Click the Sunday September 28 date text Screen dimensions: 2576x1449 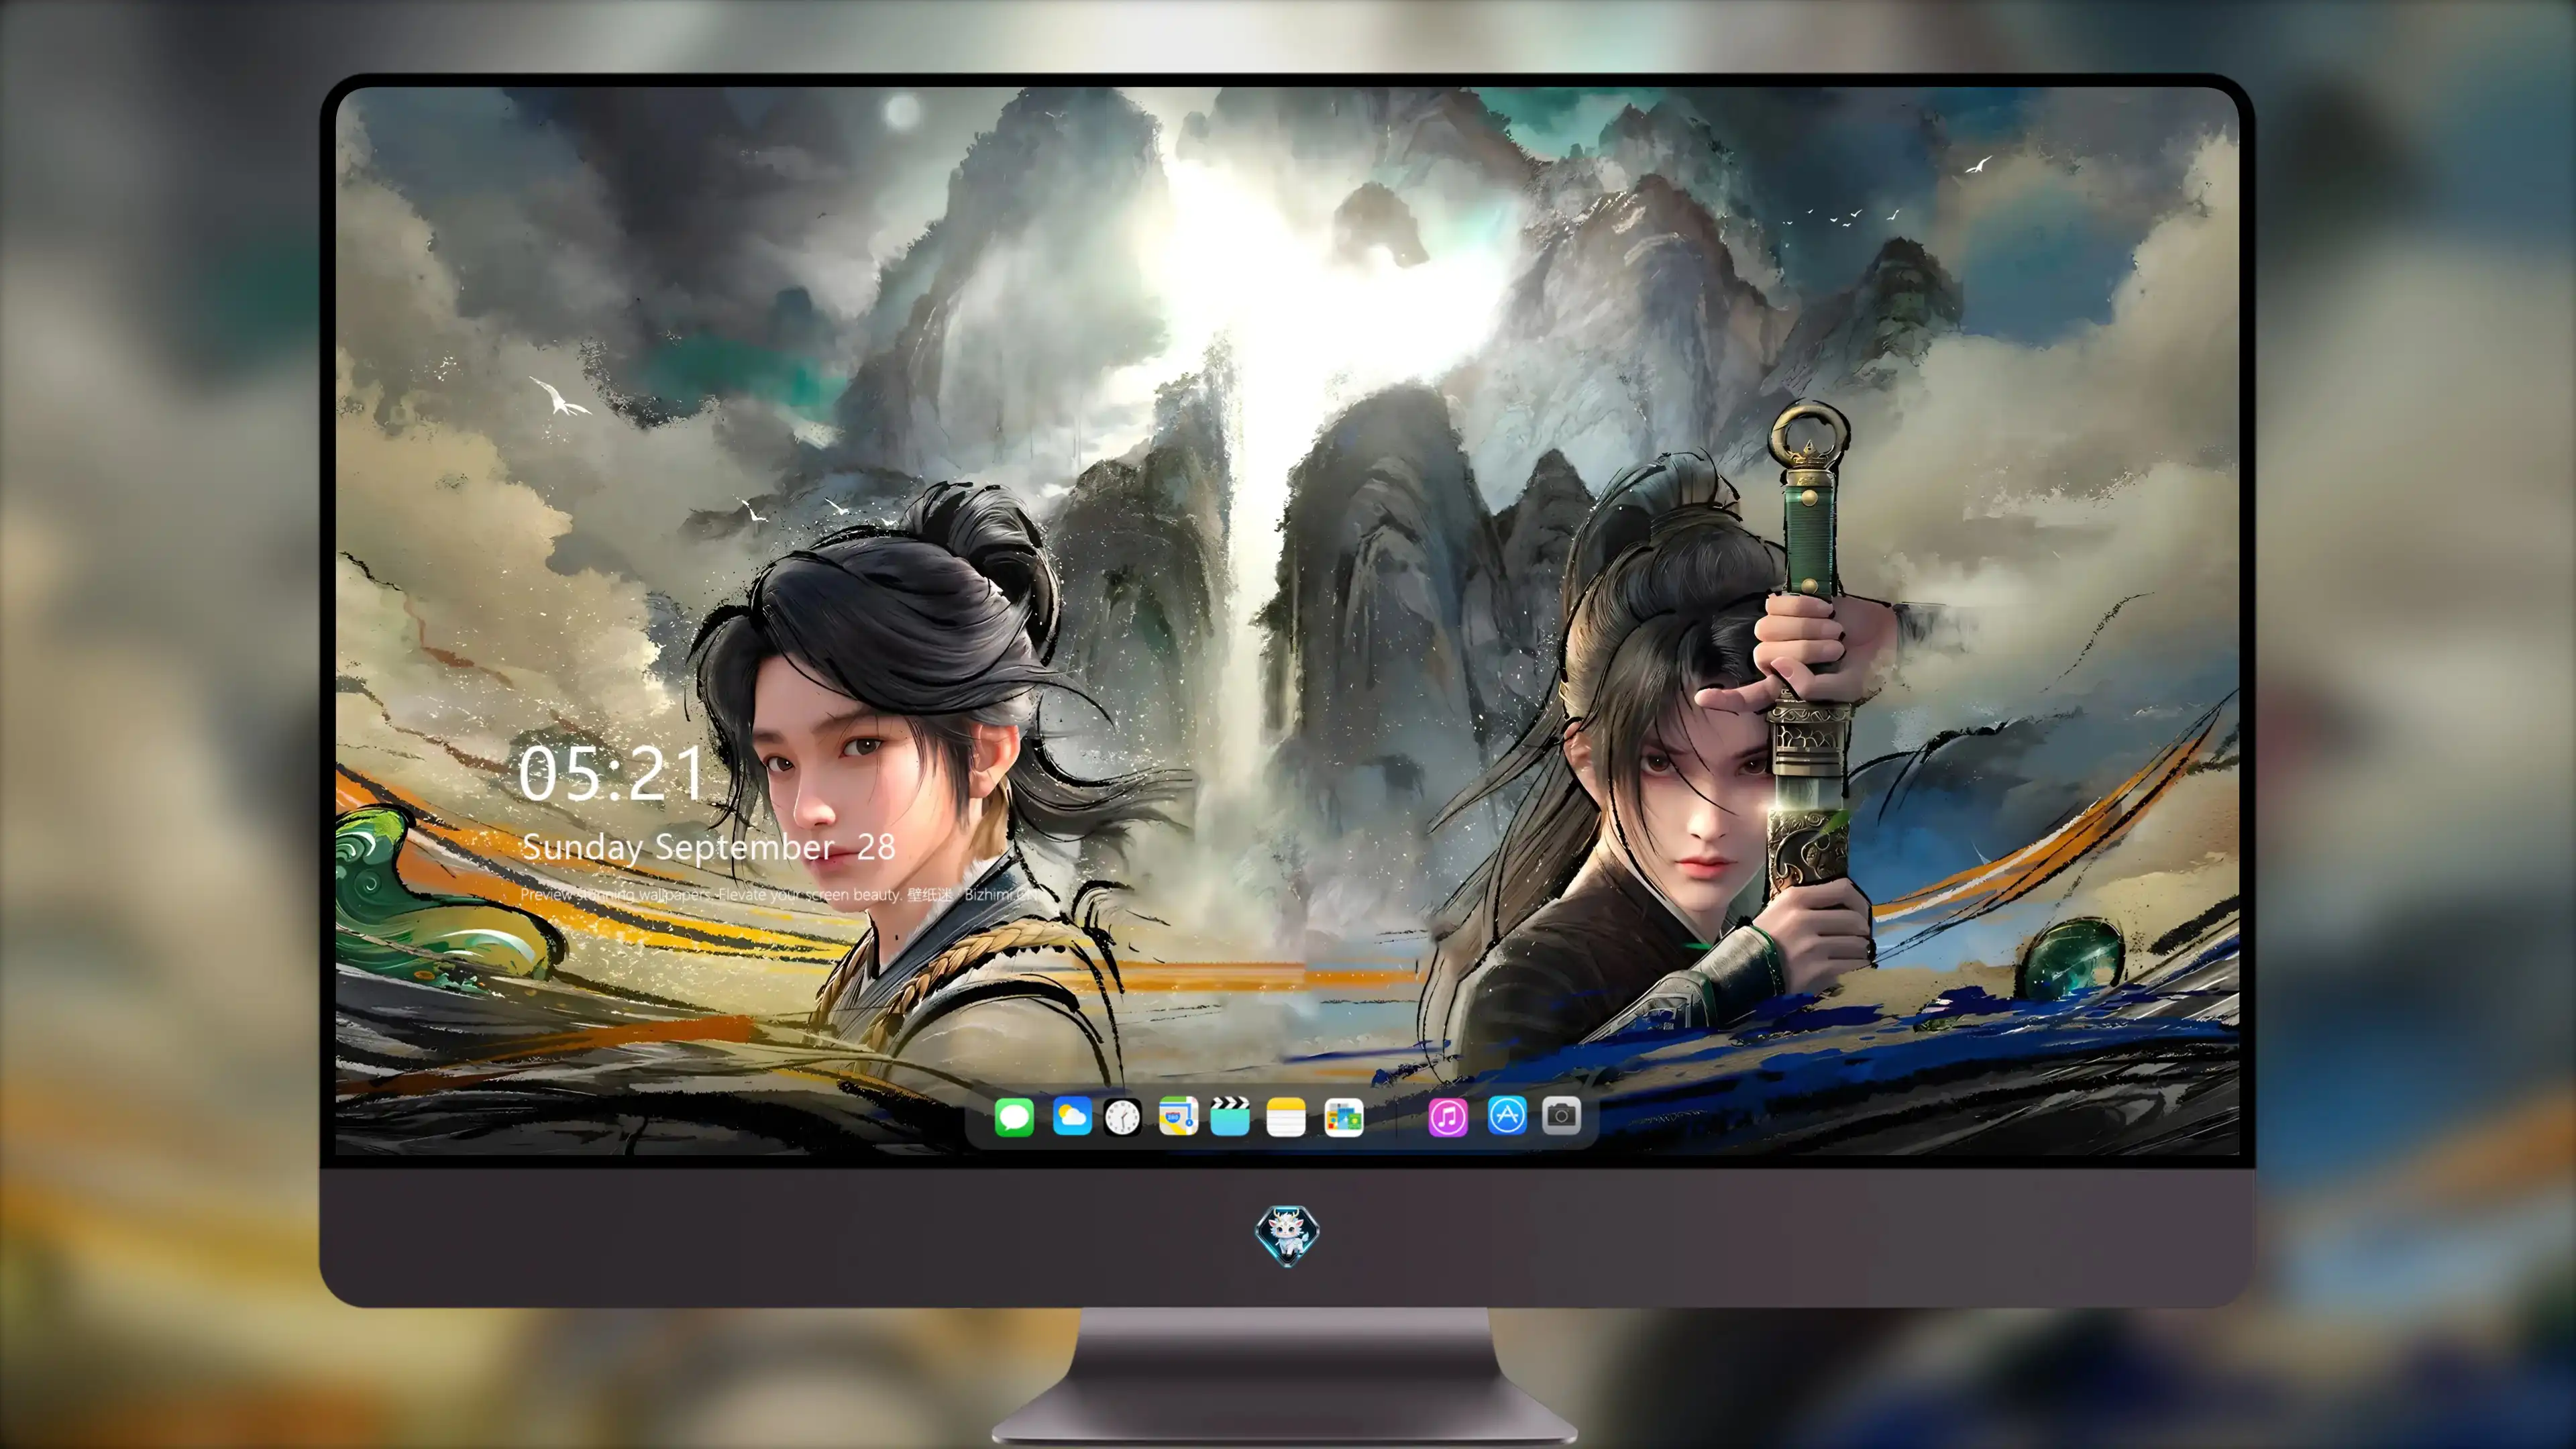point(708,847)
